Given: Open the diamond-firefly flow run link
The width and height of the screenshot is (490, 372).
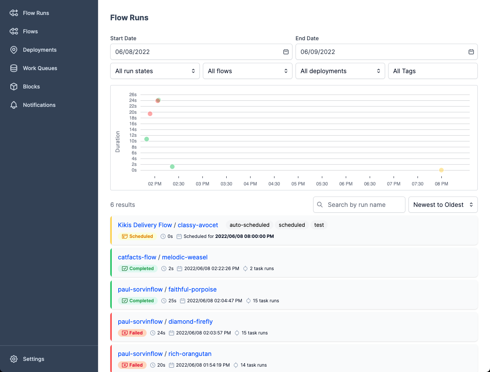Looking at the screenshot, I should tap(190, 321).
